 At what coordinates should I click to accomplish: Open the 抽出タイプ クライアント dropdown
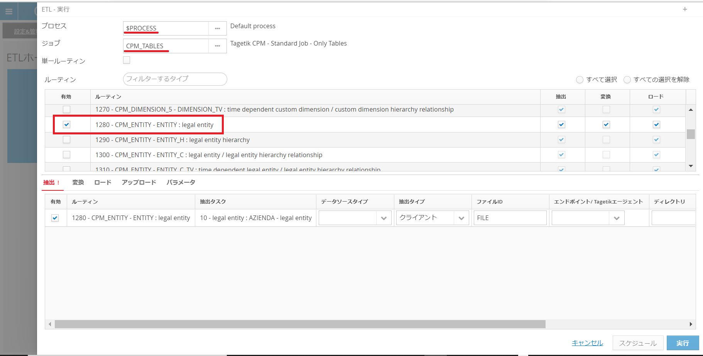[461, 218]
